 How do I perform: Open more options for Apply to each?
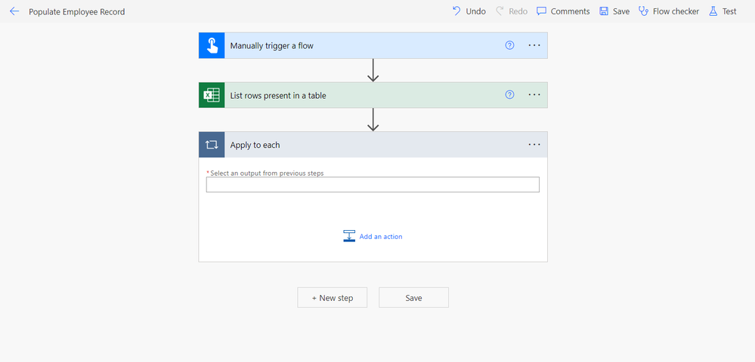tap(534, 145)
